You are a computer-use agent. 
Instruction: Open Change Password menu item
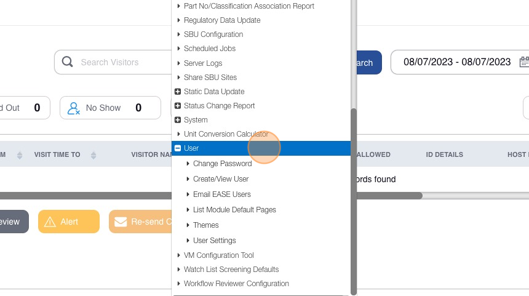222,164
